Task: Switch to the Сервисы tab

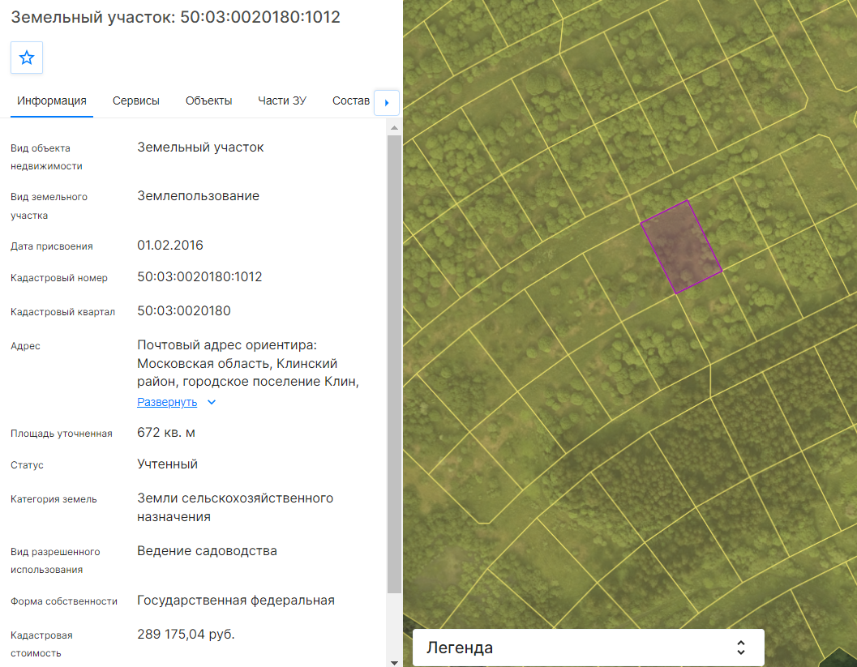Action: click(135, 101)
